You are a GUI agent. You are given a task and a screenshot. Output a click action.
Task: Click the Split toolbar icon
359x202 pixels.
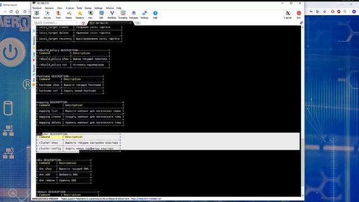pyautogui.click(x=101, y=15)
